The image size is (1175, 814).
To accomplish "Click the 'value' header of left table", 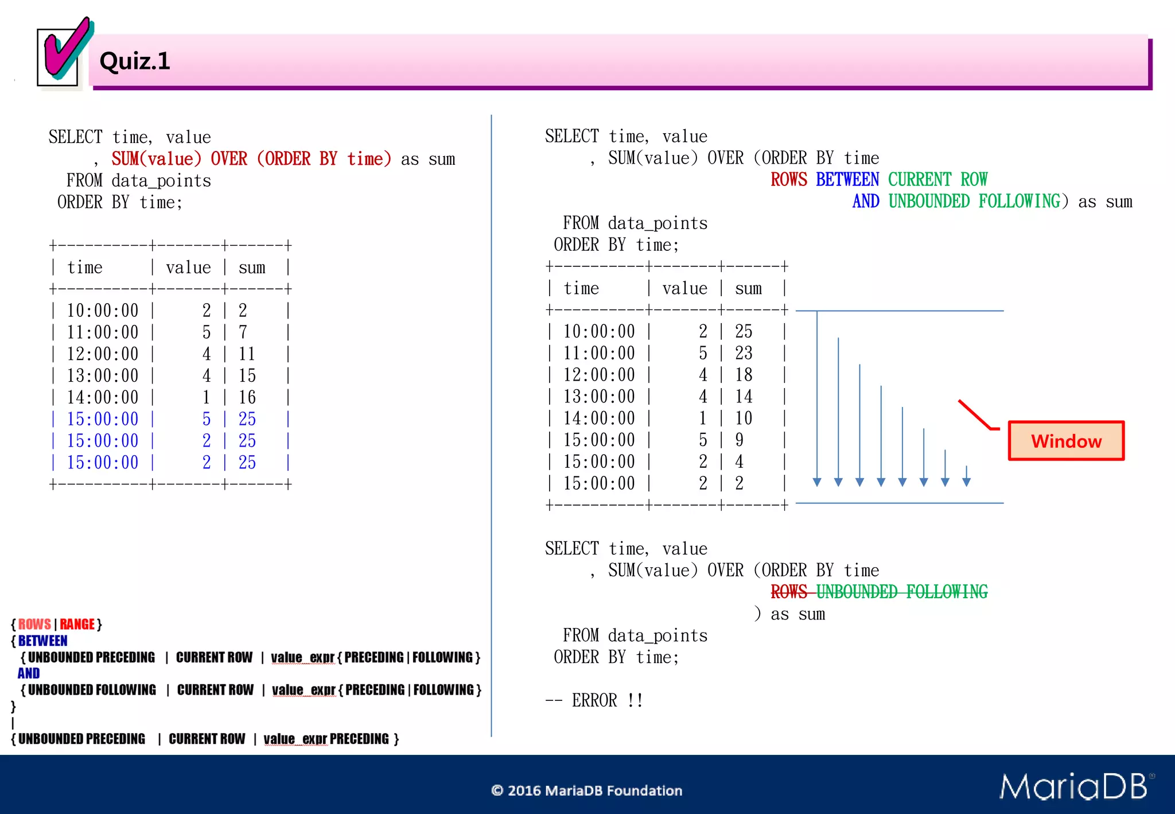I will (188, 268).
